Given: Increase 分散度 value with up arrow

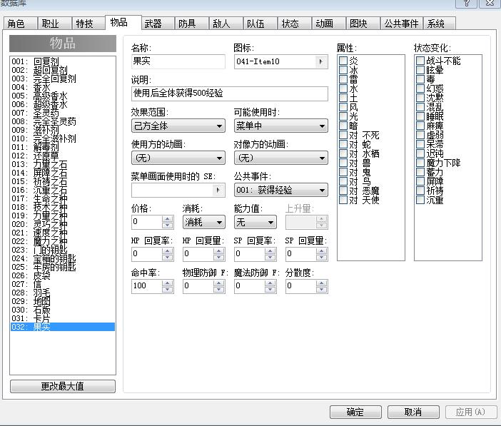Looking at the screenshot, I should pos(321,283).
